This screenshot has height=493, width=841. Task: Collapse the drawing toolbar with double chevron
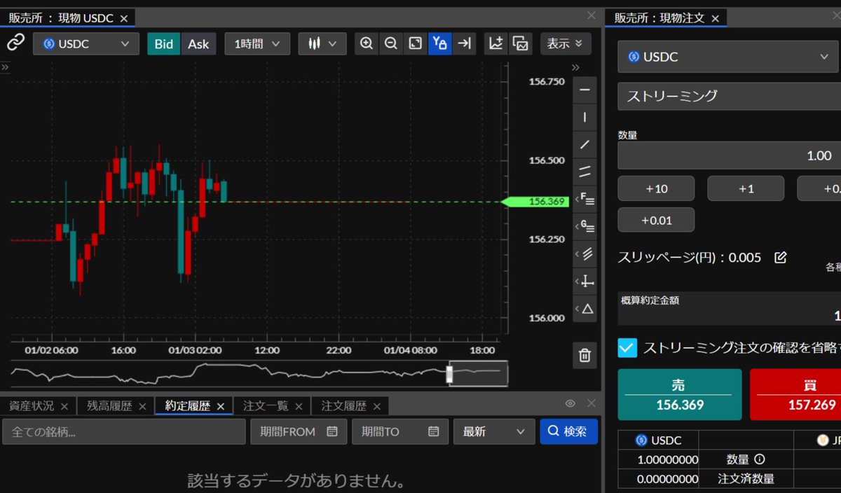coord(576,67)
